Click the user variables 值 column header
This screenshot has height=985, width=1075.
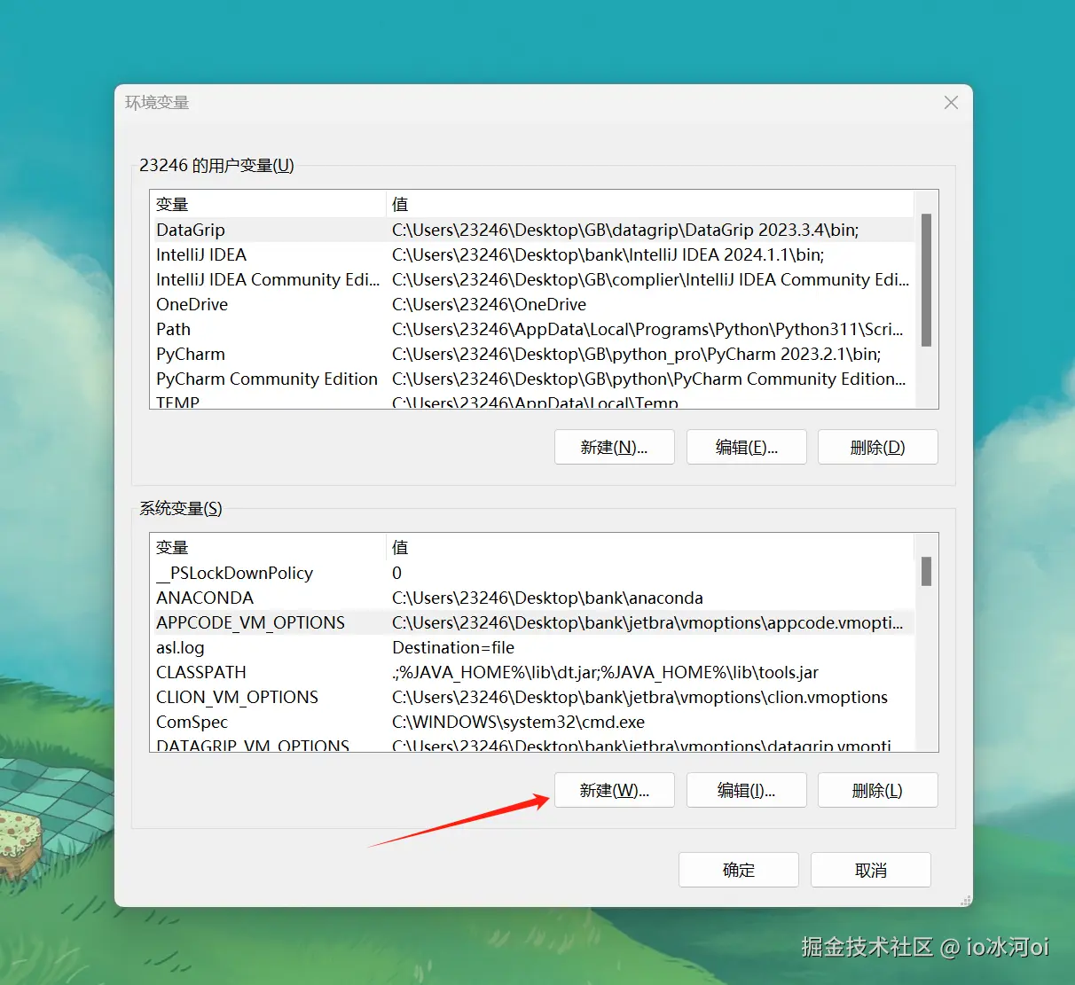pos(650,205)
